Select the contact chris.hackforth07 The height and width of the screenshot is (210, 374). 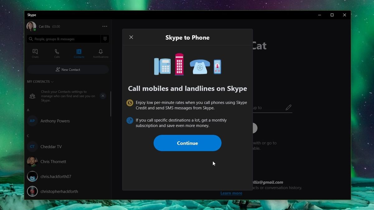(56, 176)
